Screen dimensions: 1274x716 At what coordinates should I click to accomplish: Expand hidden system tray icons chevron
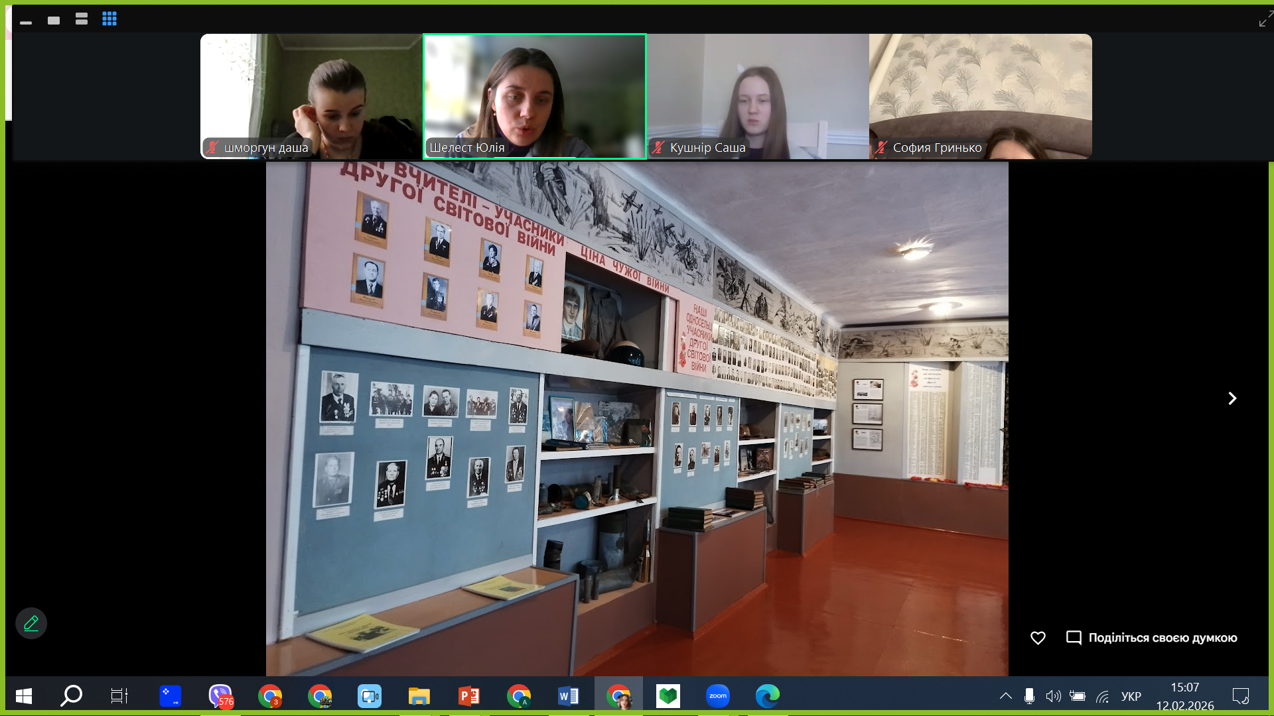(x=1005, y=696)
